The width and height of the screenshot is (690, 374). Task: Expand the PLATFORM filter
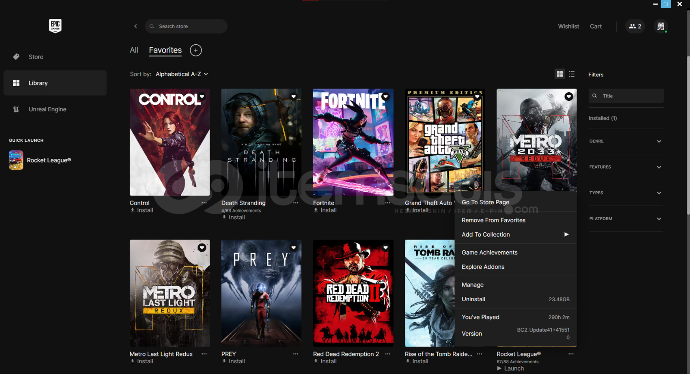pyautogui.click(x=626, y=219)
